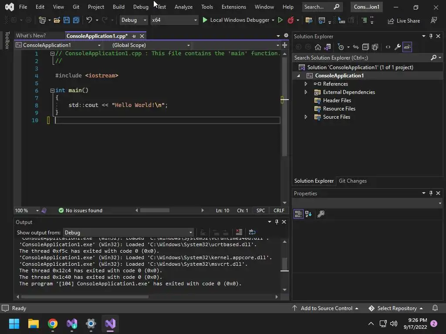Expand the Source Files node
This screenshot has height=334, width=446.
(x=306, y=117)
